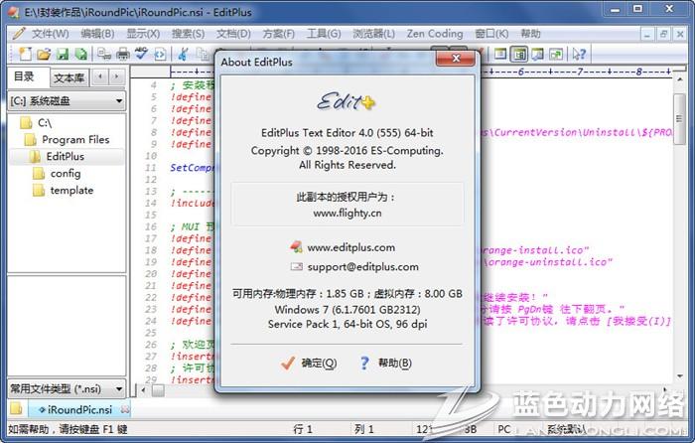Screen dimensions: 695x443
Task: Click the EditPlus pencil icon left of 文件(W)
Action: (x=19, y=33)
